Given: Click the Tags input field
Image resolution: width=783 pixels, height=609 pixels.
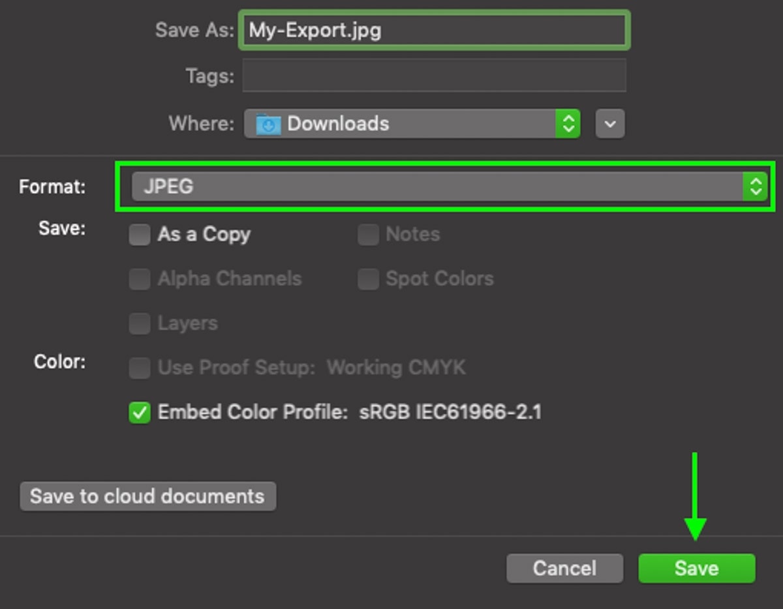Looking at the screenshot, I should pos(434,76).
